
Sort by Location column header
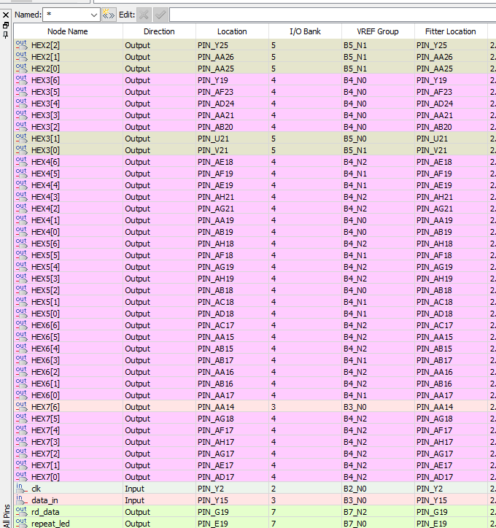pyautogui.click(x=232, y=31)
